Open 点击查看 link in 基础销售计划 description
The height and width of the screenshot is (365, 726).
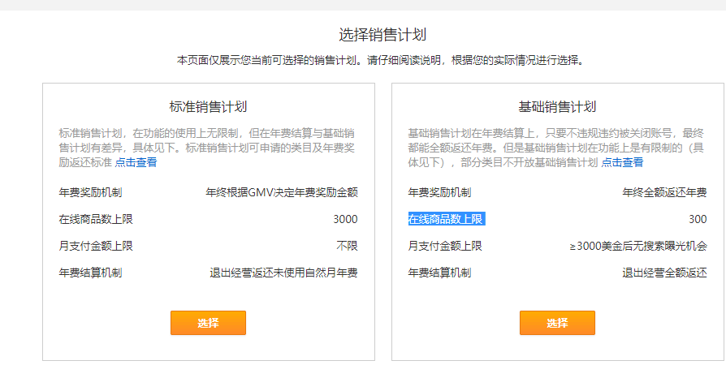622,162
